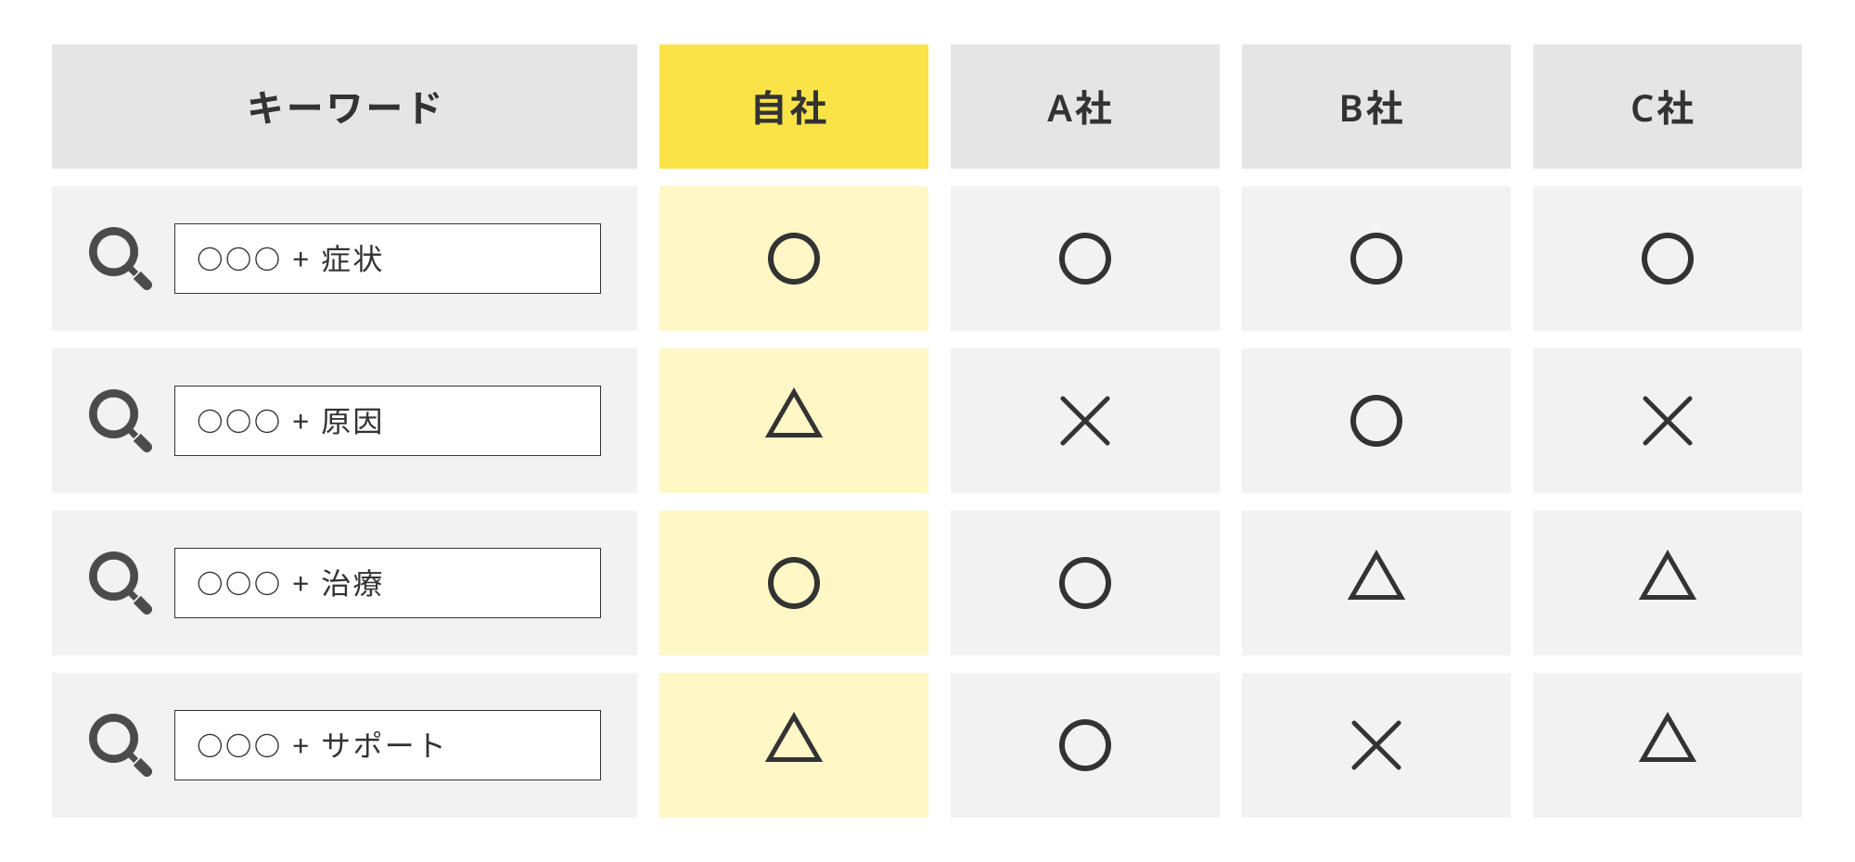
Task: Click the ○○○ + サポート search field
Action: point(388,745)
